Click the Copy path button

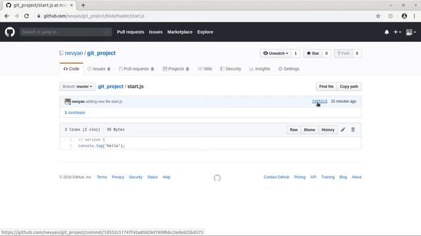click(349, 87)
